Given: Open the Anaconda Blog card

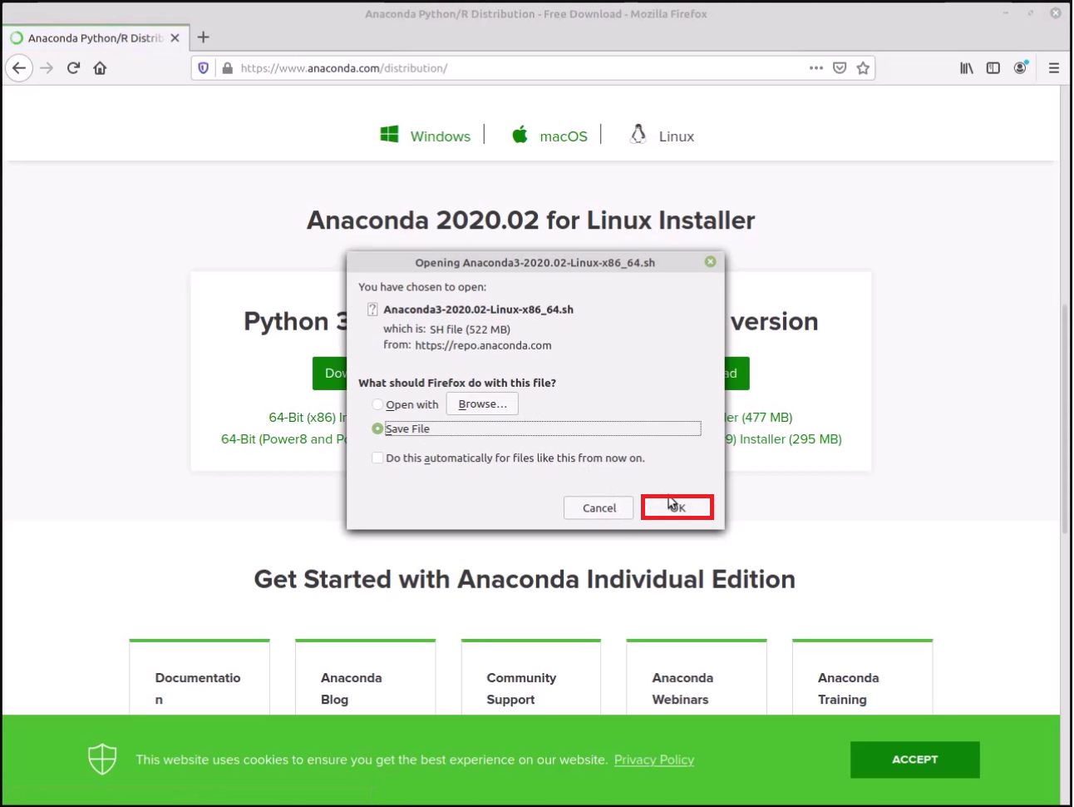Looking at the screenshot, I should click(x=366, y=678).
